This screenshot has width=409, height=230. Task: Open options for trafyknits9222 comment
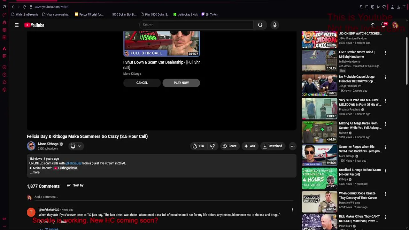292,210
